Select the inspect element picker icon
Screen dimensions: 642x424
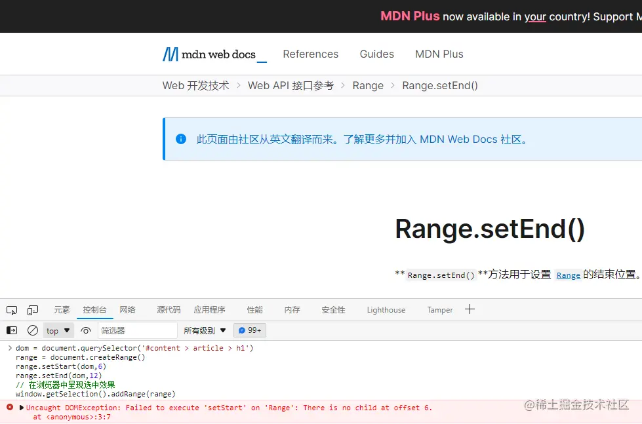coord(12,311)
